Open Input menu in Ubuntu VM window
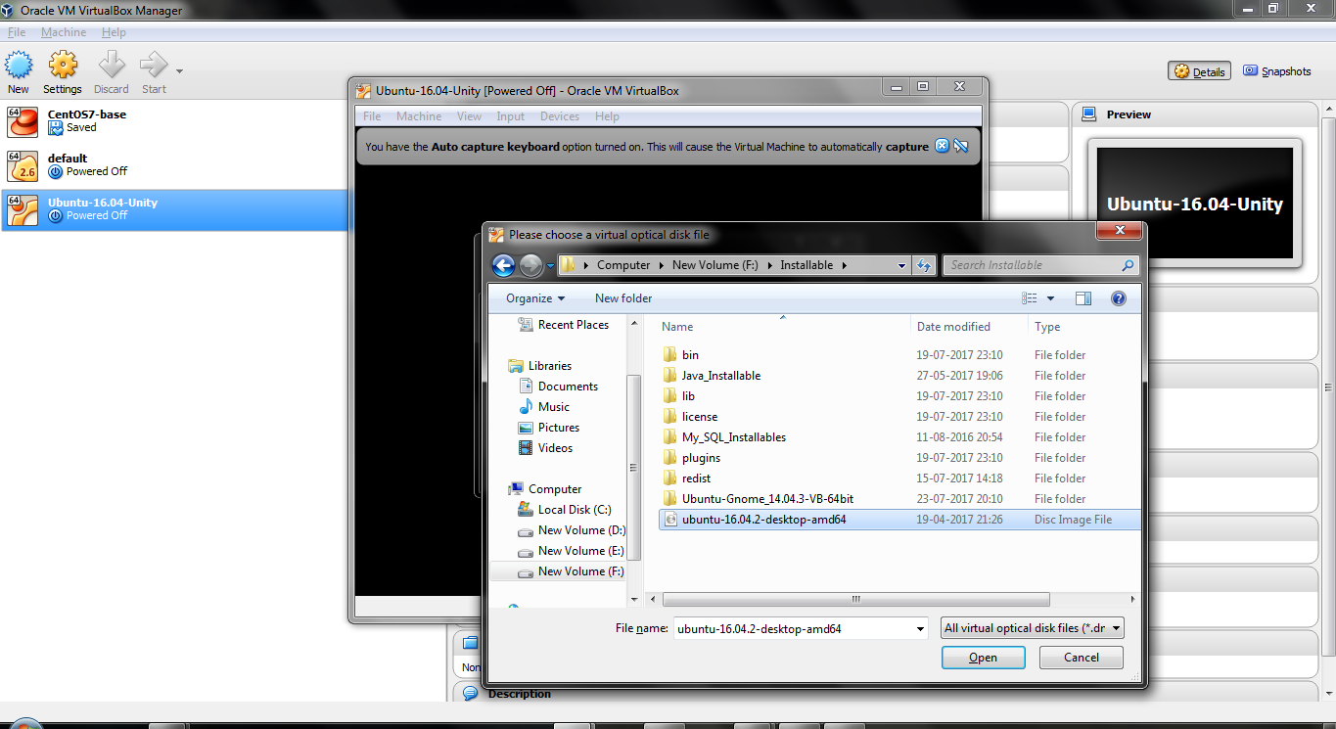This screenshot has height=729, width=1336. [x=511, y=116]
